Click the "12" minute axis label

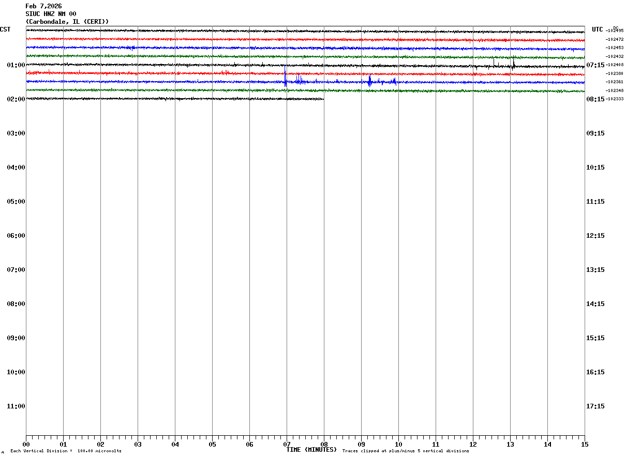[473, 444]
